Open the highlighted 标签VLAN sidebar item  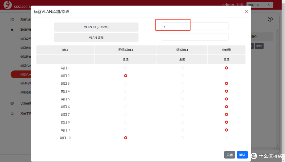pos(21,75)
